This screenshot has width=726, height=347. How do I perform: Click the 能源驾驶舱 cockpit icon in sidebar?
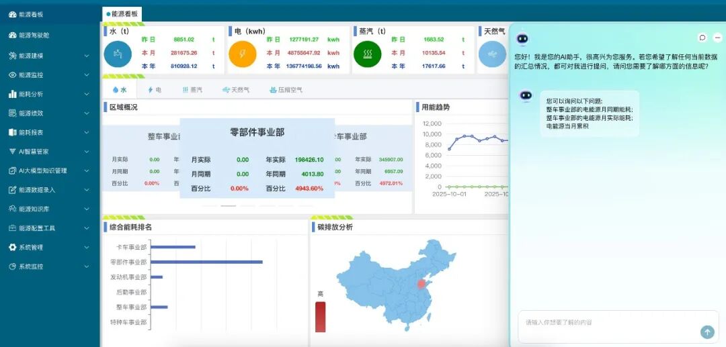13,35
